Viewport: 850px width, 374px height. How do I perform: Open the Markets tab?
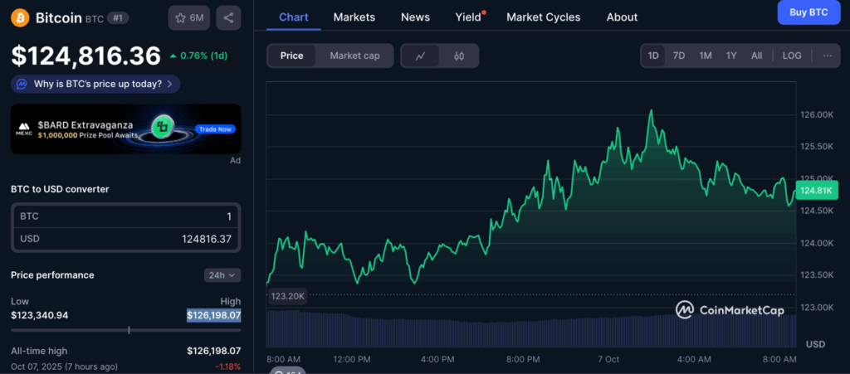click(x=354, y=17)
